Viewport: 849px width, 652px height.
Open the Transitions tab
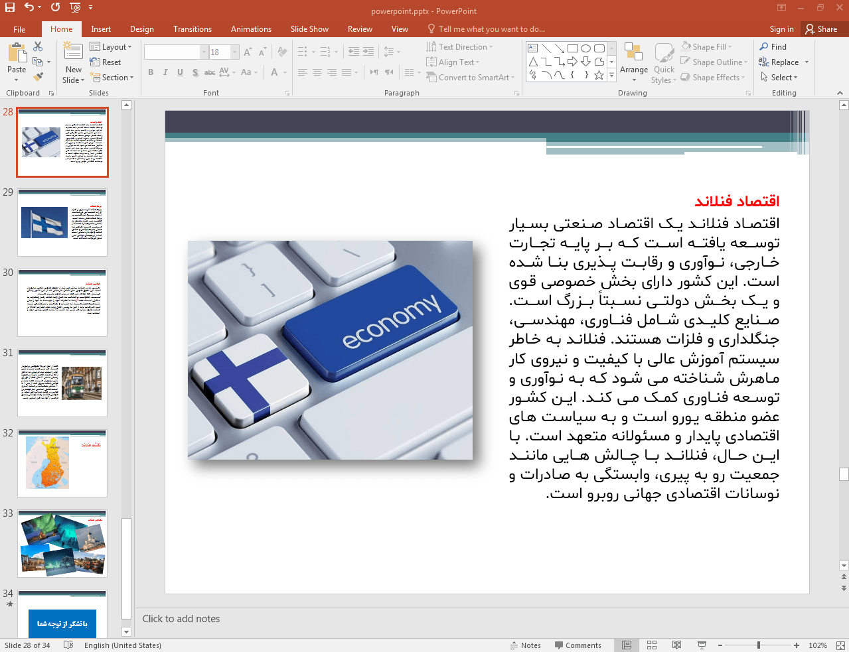click(193, 29)
